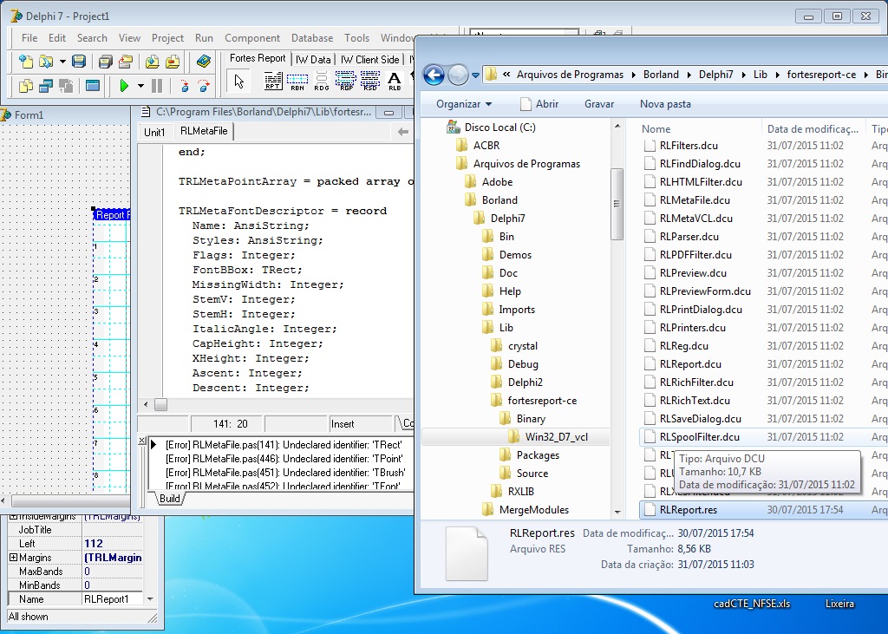Screen dimensions: 888x634
Task: Click the Organizar dropdown button
Action: 464,104
